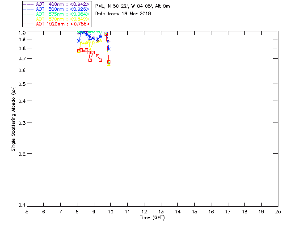Click the x-axis tick label 16

(x=211, y=212)
